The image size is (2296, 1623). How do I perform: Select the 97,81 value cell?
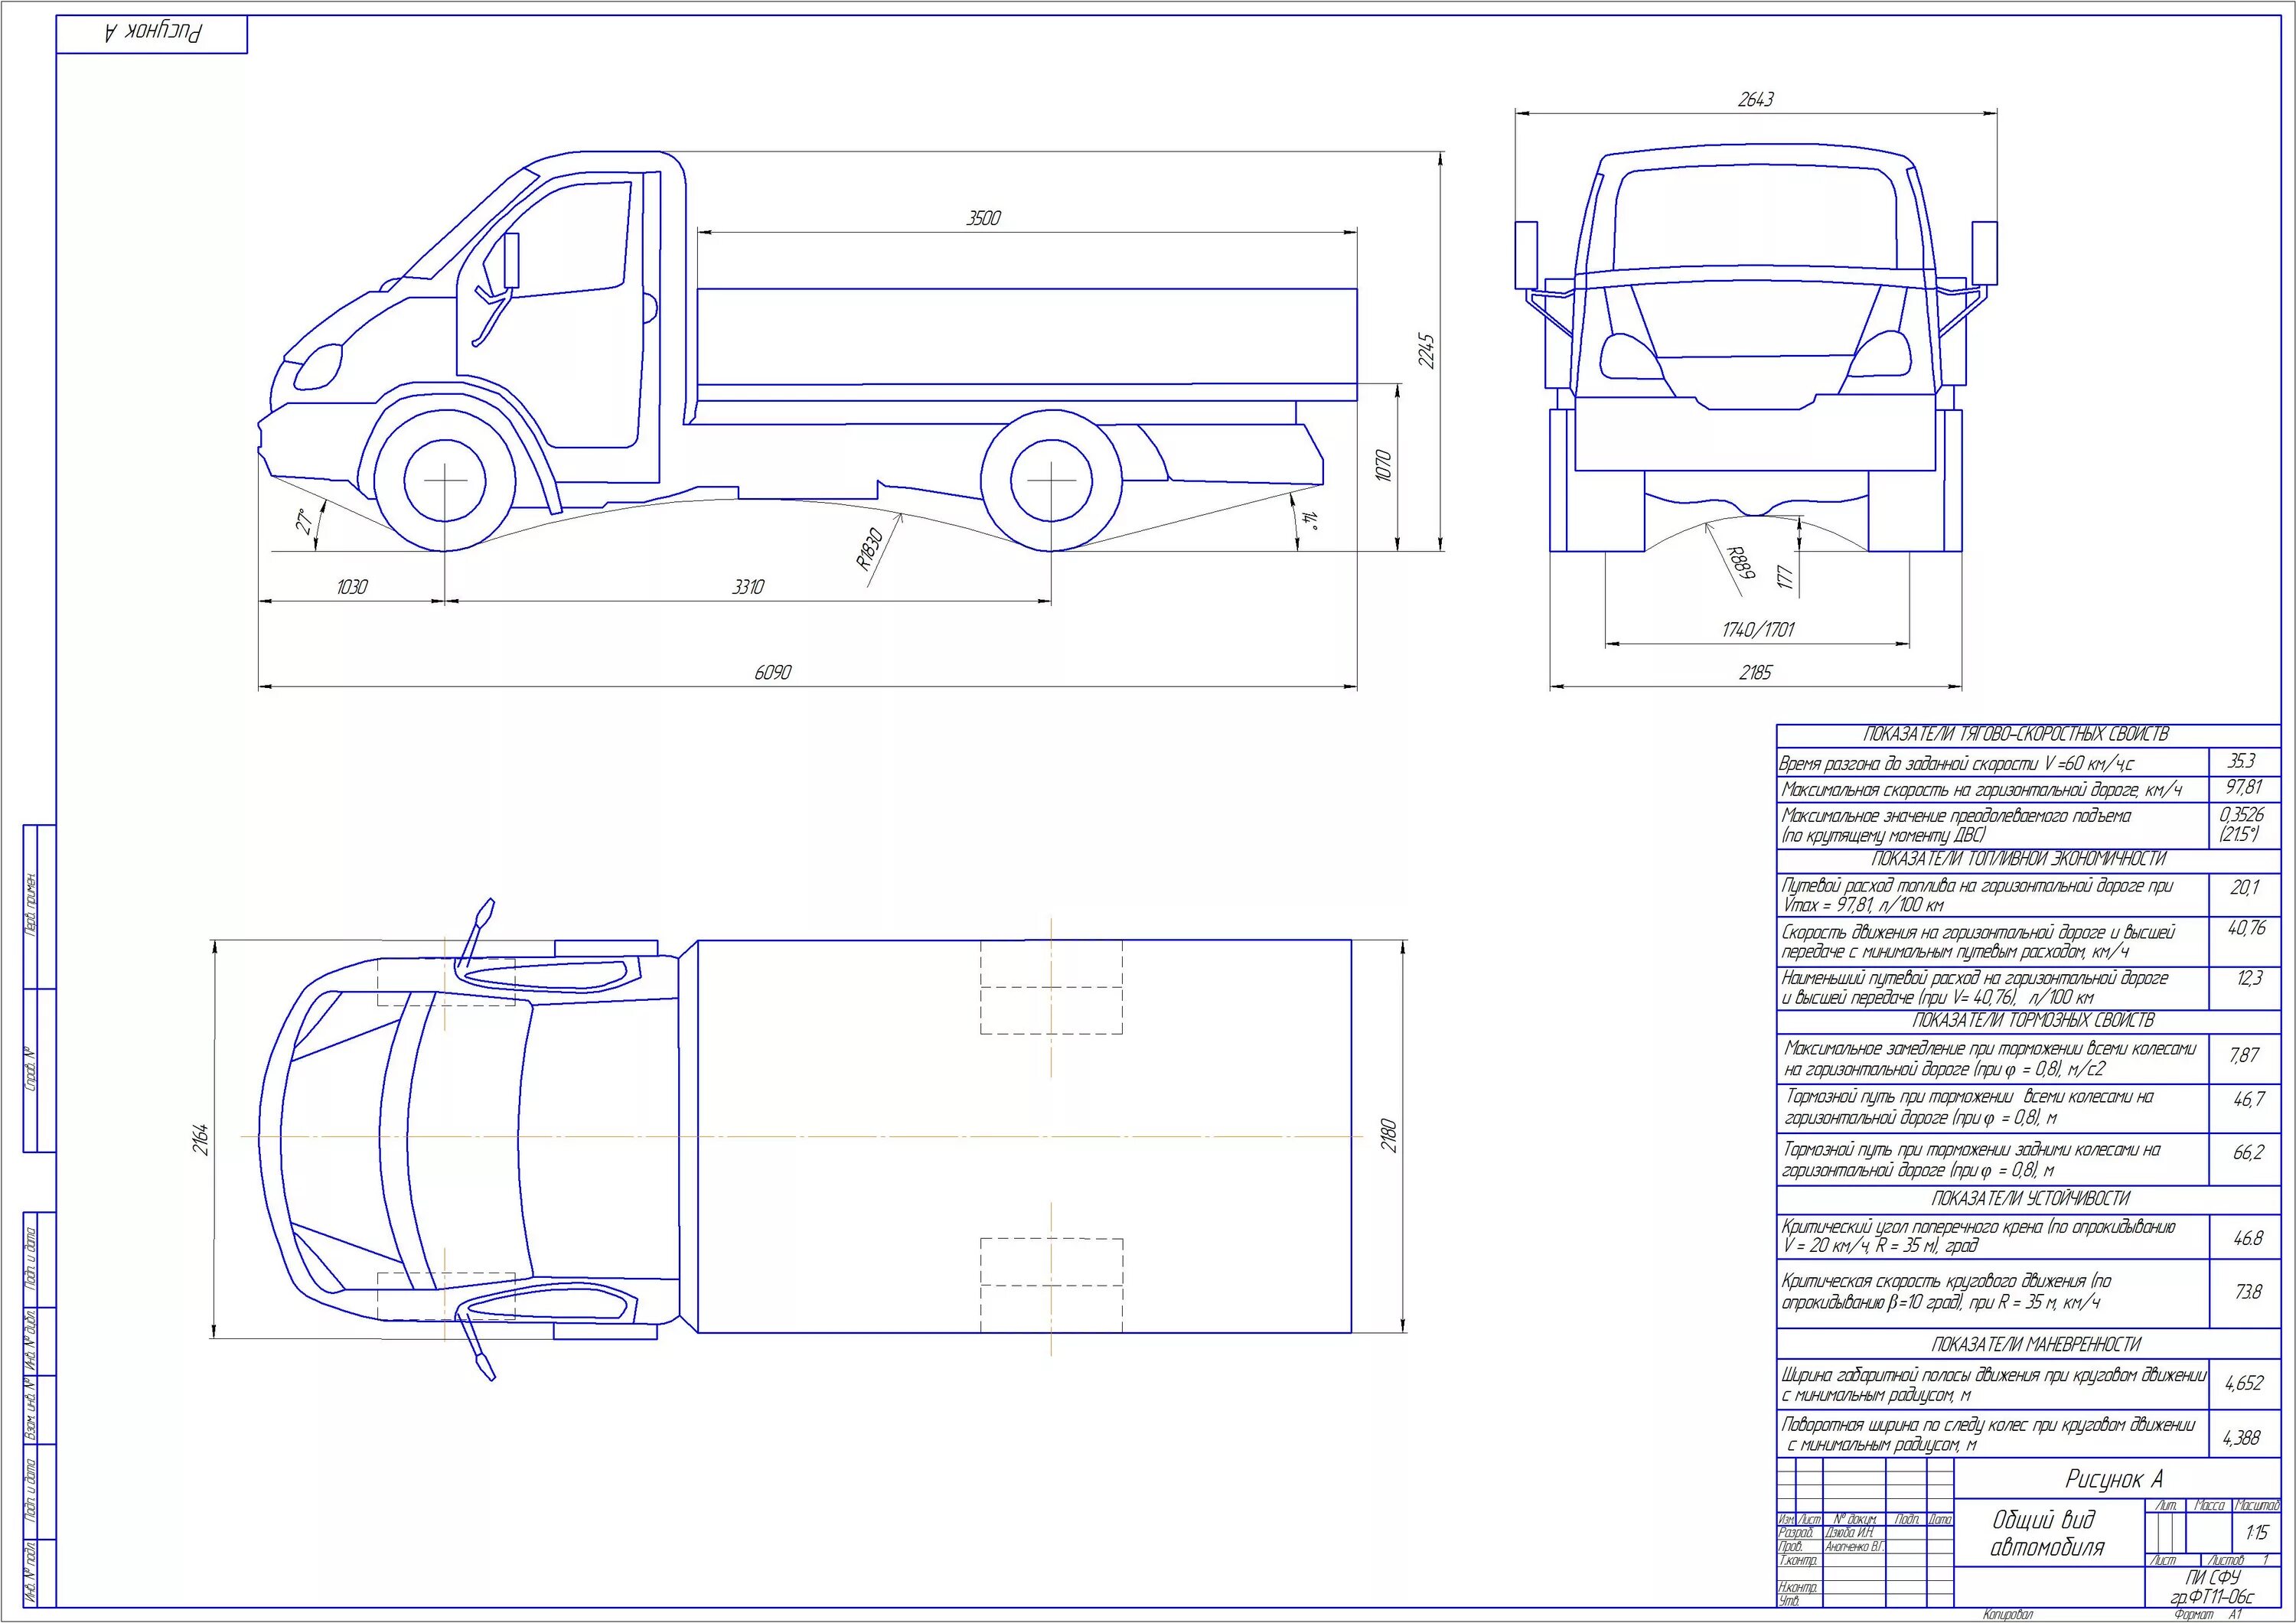(x=2243, y=788)
